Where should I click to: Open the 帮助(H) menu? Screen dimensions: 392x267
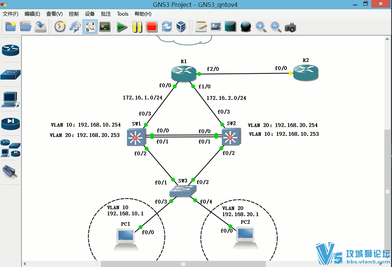tap(143, 14)
